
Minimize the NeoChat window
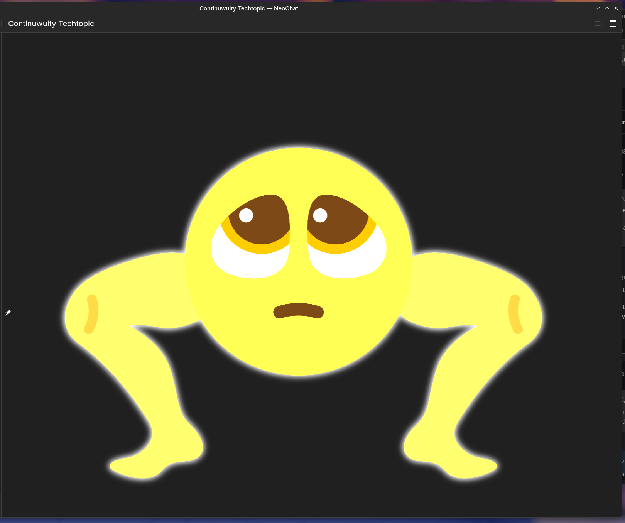click(597, 8)
